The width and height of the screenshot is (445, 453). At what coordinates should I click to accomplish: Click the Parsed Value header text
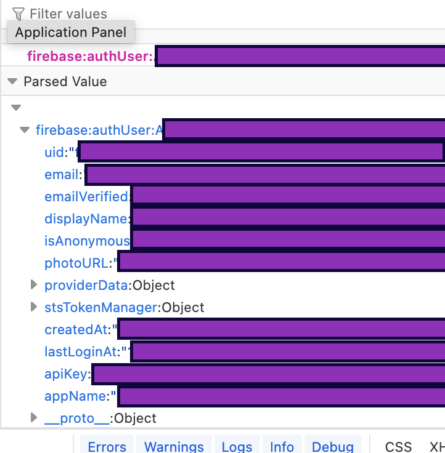point(65,81)
